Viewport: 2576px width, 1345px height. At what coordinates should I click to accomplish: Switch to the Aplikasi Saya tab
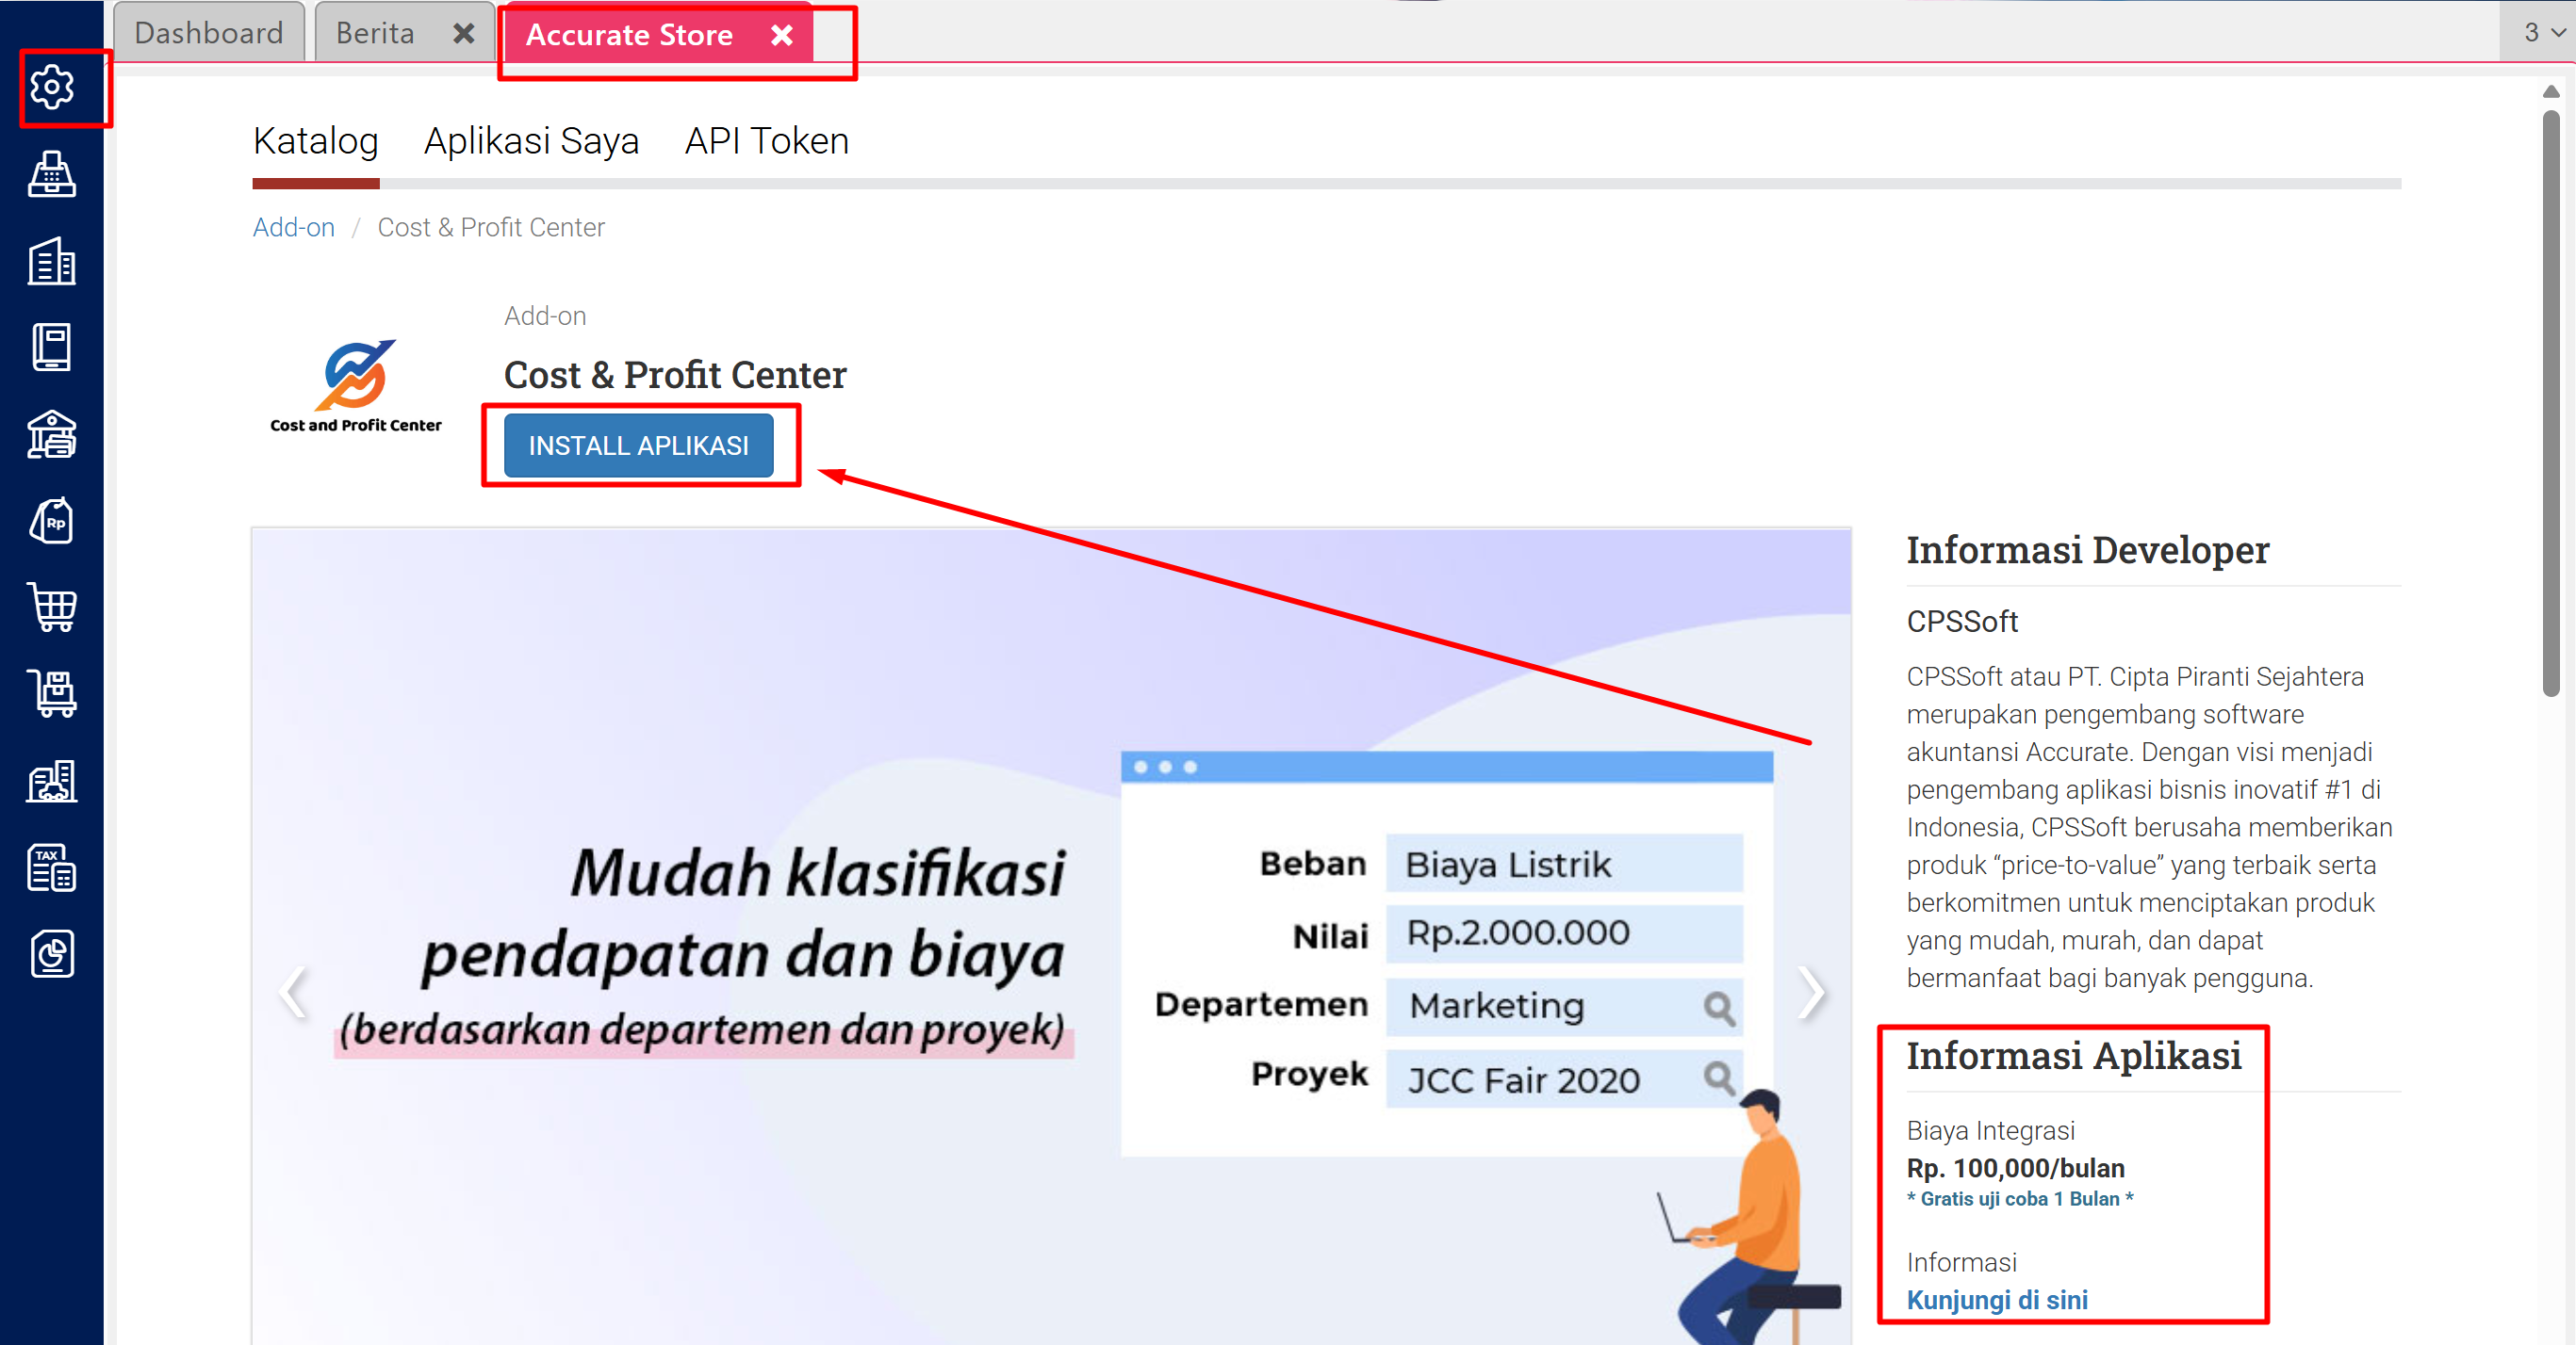531,141
